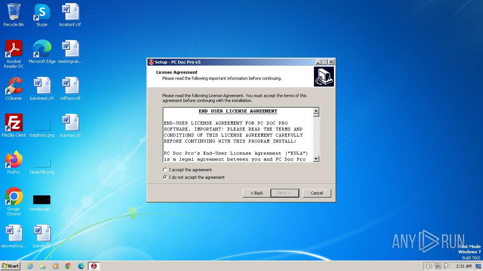483x271 pixels.
Task: Open Chrome from the taskbar
Action: [68, 266]
